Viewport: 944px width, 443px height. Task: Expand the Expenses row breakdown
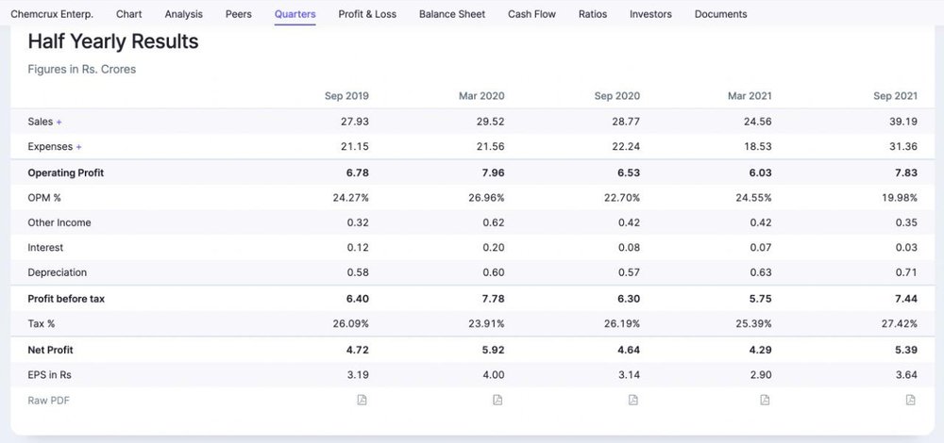79,147
